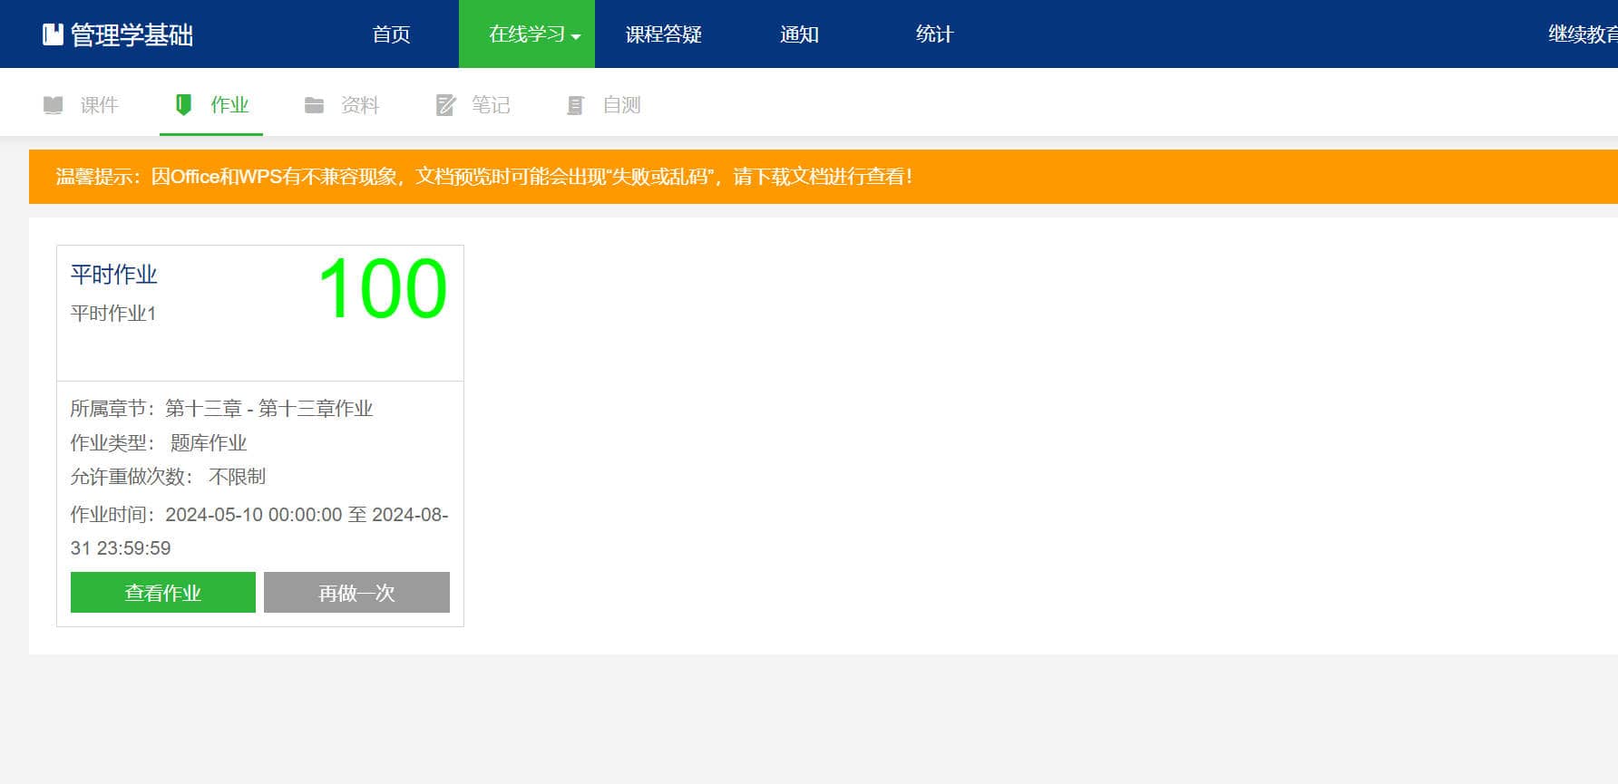
Task: Click the green 100 score number
Action: (x=382, y=289)
